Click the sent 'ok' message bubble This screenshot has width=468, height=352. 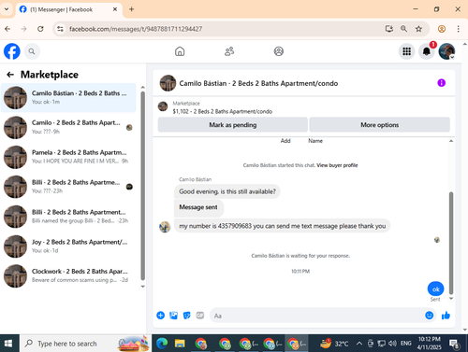click(435, 289)
